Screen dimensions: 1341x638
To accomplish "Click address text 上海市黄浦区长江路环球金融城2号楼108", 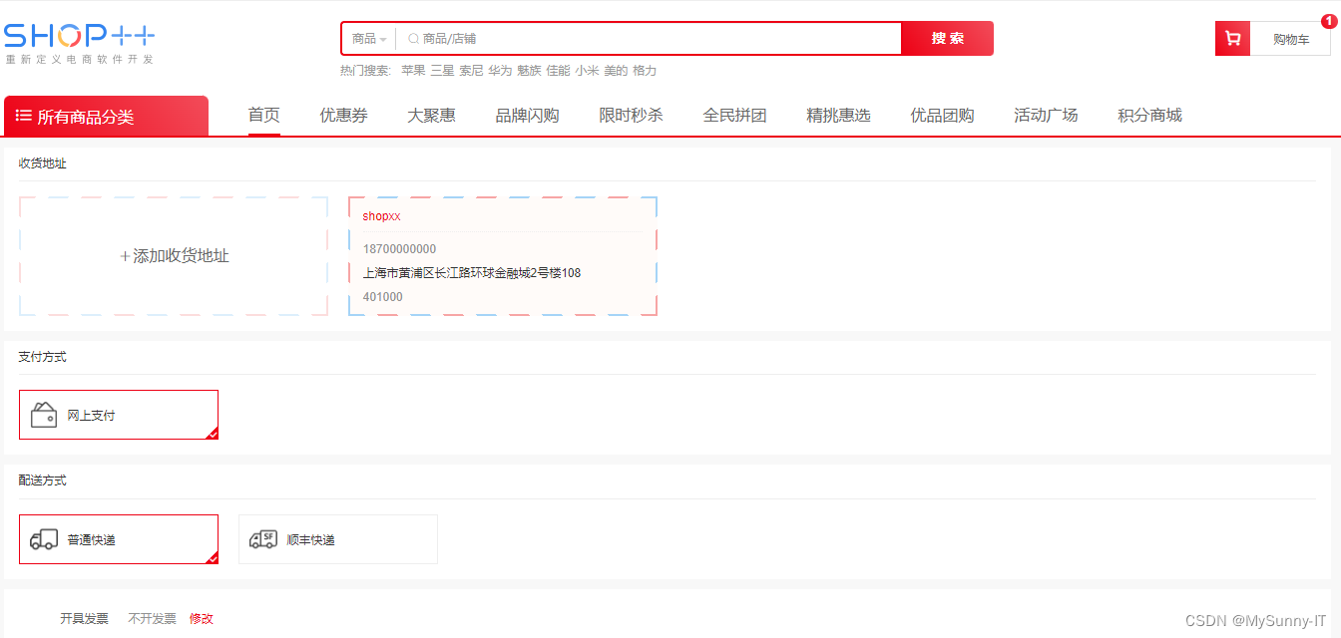I will point(472,273).
